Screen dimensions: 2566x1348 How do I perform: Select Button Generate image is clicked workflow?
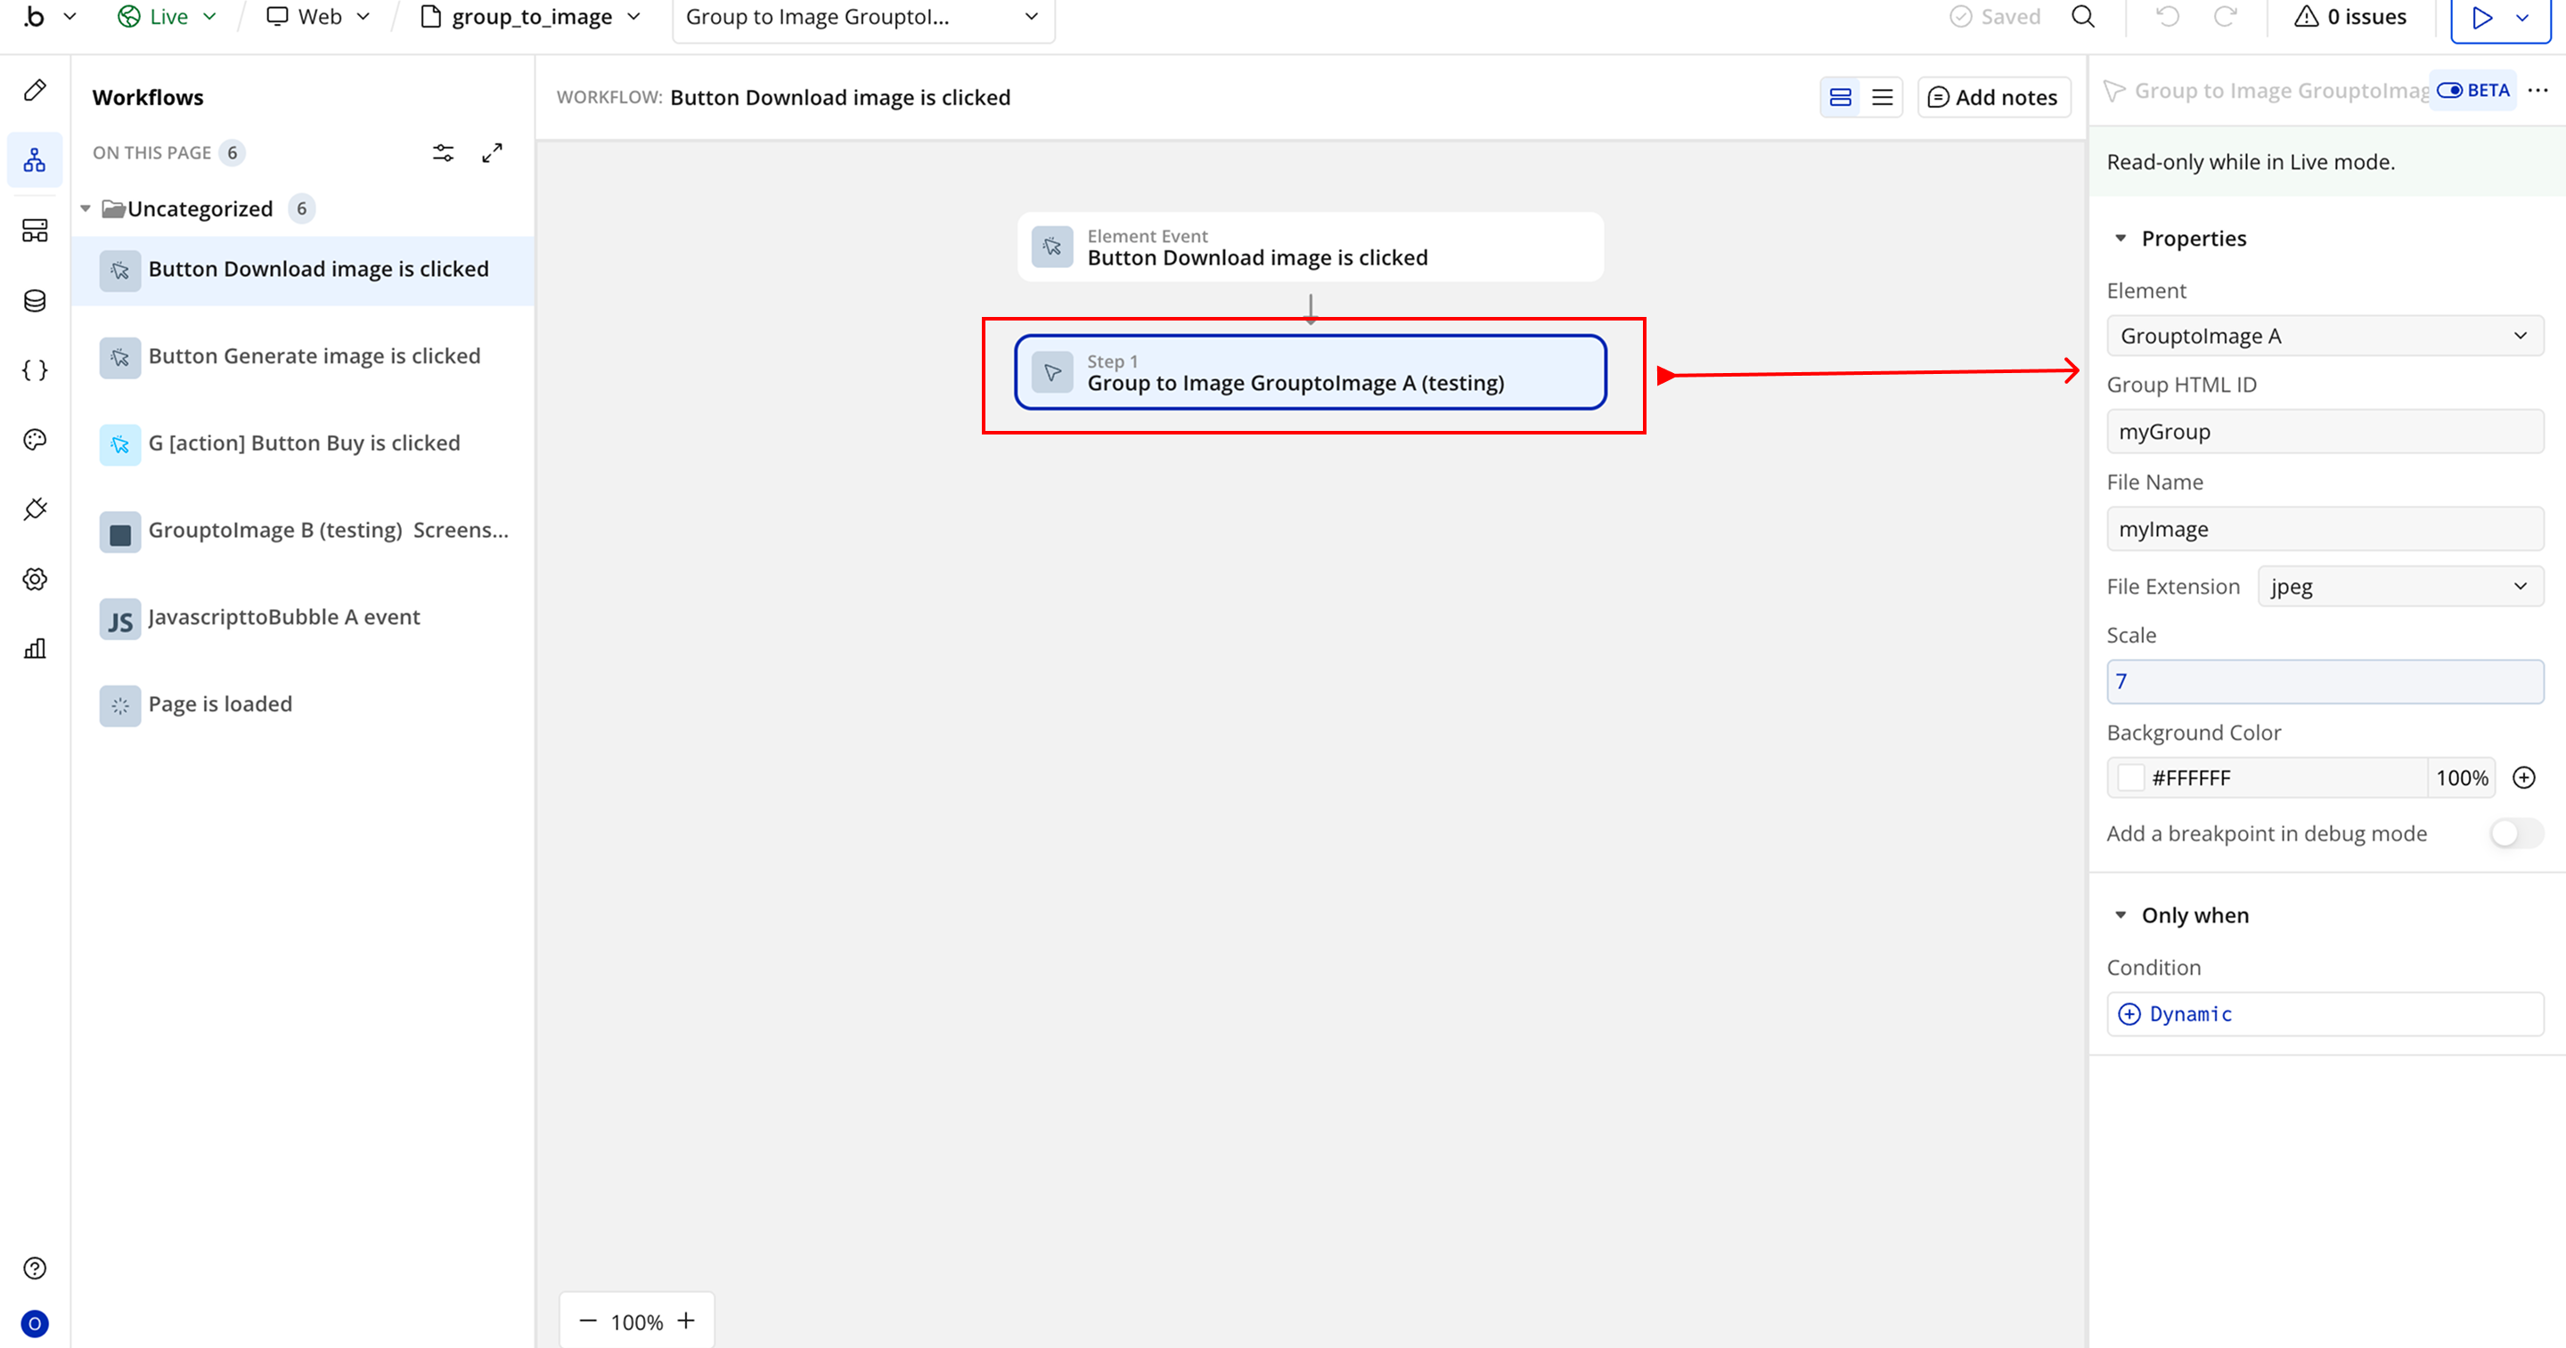click(x=314, y=356)
